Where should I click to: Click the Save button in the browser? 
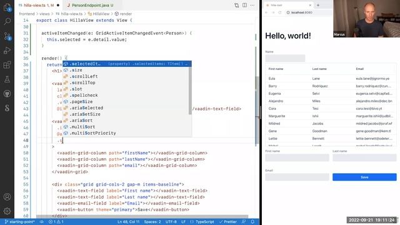[364, 177]
